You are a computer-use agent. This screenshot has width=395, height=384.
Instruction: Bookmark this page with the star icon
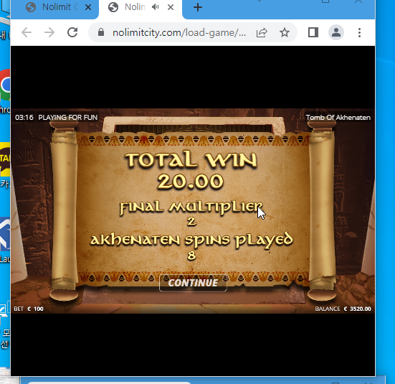click(x=285, y=32)
